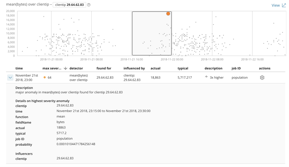Image resolution: width=289 pixels, height=167 pixels.
Task: Select the clientip 29.64.62.83 filter badge
Action: (x=70, y=5)
